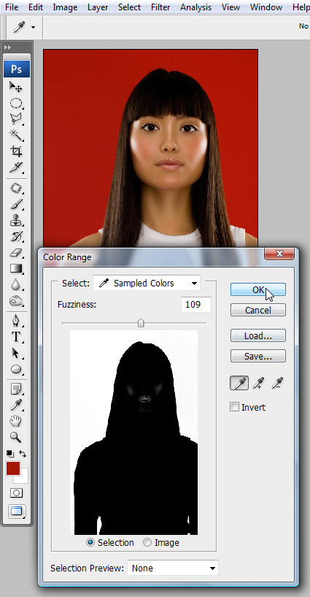Open the Layer menu

pyautogui.click(x=98, y=7)
